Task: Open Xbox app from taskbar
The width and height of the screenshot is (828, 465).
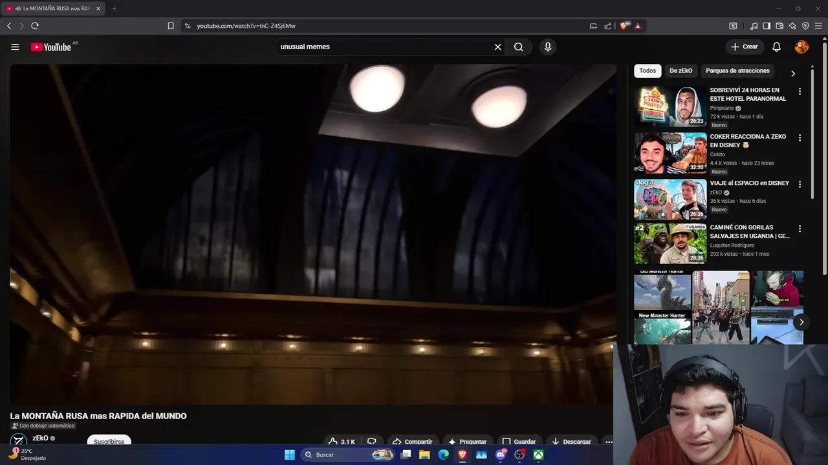Action: point(538,455)
